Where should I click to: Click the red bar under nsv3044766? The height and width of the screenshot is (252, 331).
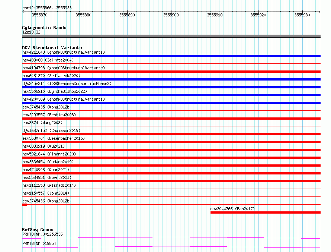pyautogui.click(x=266, y=212)
